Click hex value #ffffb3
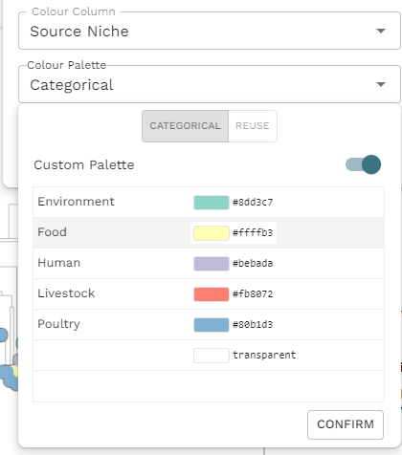Image resolution: width=402 pixels, height=455 pixels. (253, 233)
